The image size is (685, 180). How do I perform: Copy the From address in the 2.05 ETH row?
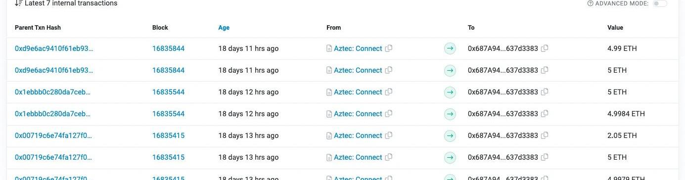point(389,135)
